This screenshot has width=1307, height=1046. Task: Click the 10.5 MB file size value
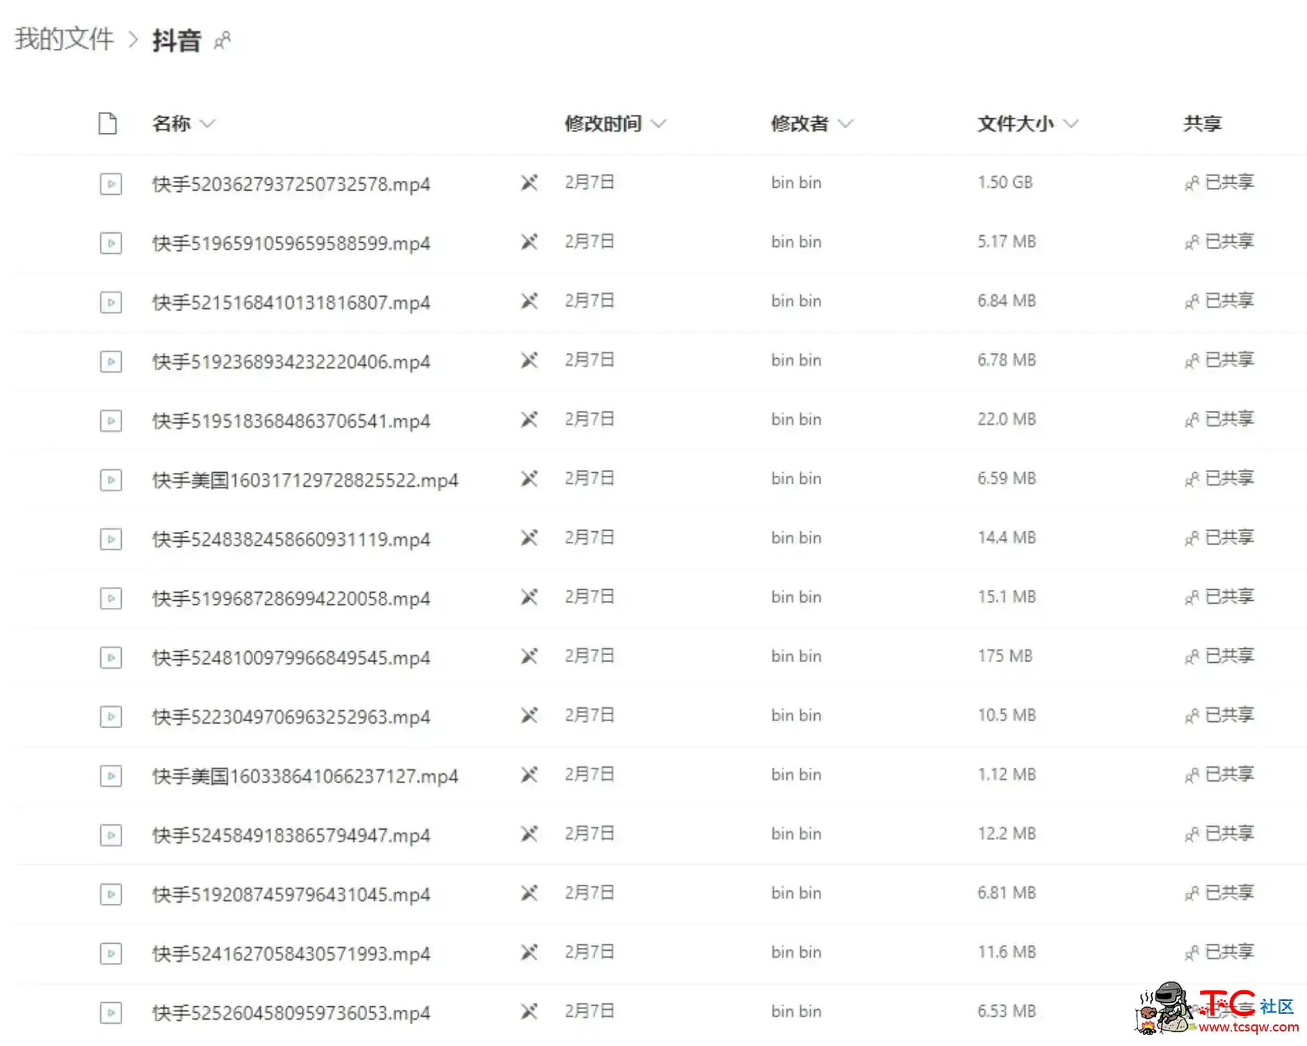(x=1007, y=714)
